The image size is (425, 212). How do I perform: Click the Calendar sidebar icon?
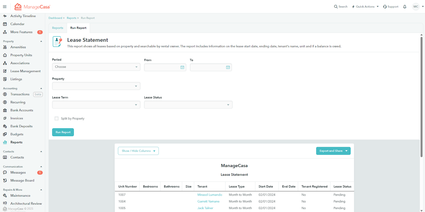click(5, 24)
